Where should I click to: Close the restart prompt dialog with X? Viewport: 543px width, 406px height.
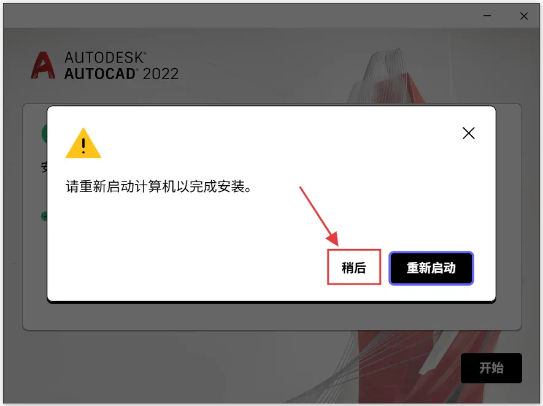469,133
